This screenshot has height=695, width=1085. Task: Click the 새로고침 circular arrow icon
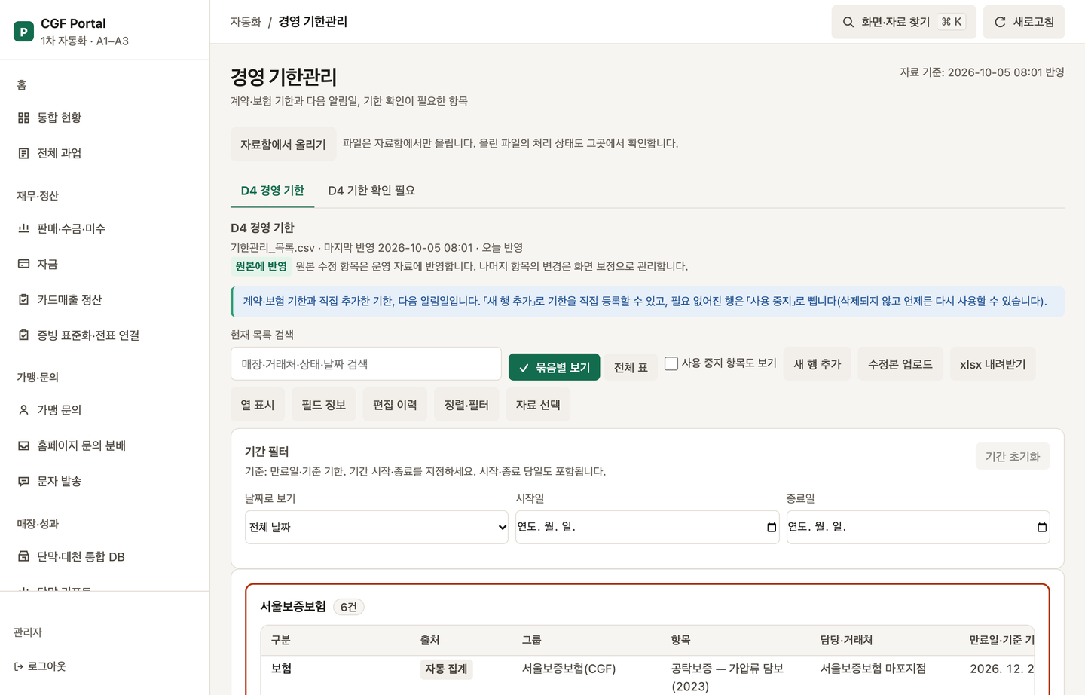click(x=1000, y=22)
